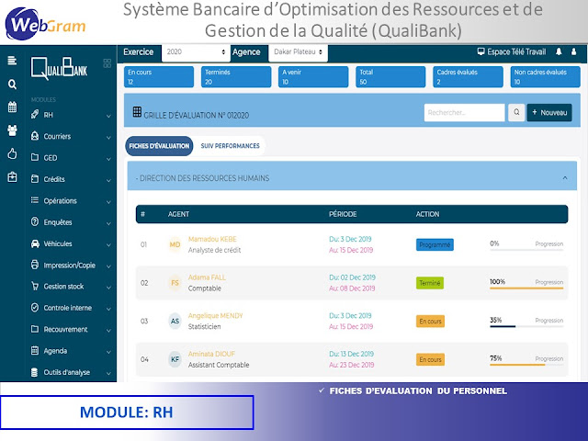
Task: Click the KF avatar of Aminata DIOUF
Action: pyautogui.click(x=175, y=359)
